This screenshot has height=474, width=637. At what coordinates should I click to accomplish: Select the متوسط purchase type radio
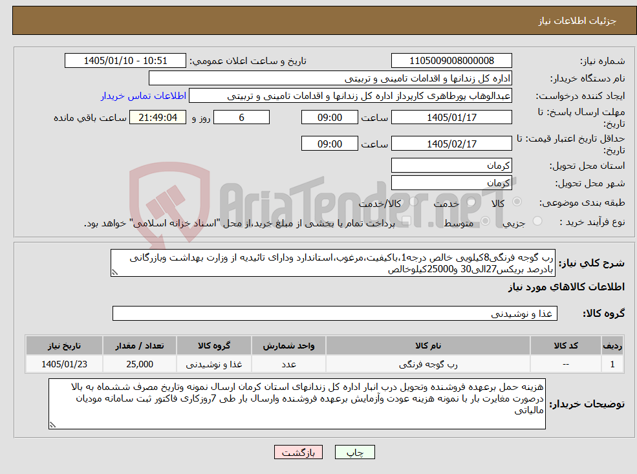coord(485,221)
